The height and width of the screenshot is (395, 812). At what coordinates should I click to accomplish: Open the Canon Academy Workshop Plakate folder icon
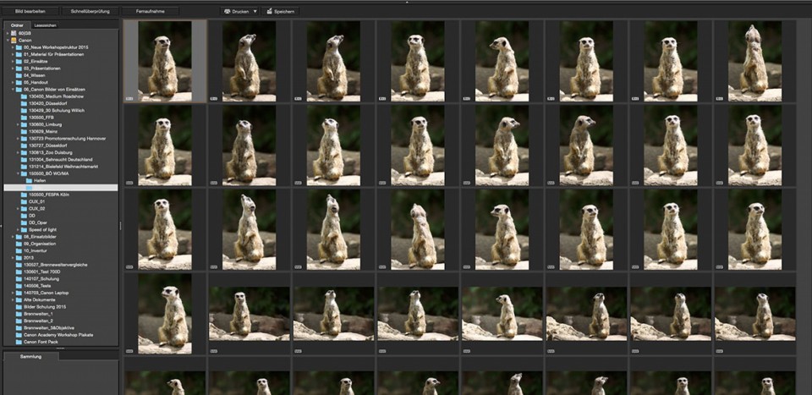tap(19, 335)
